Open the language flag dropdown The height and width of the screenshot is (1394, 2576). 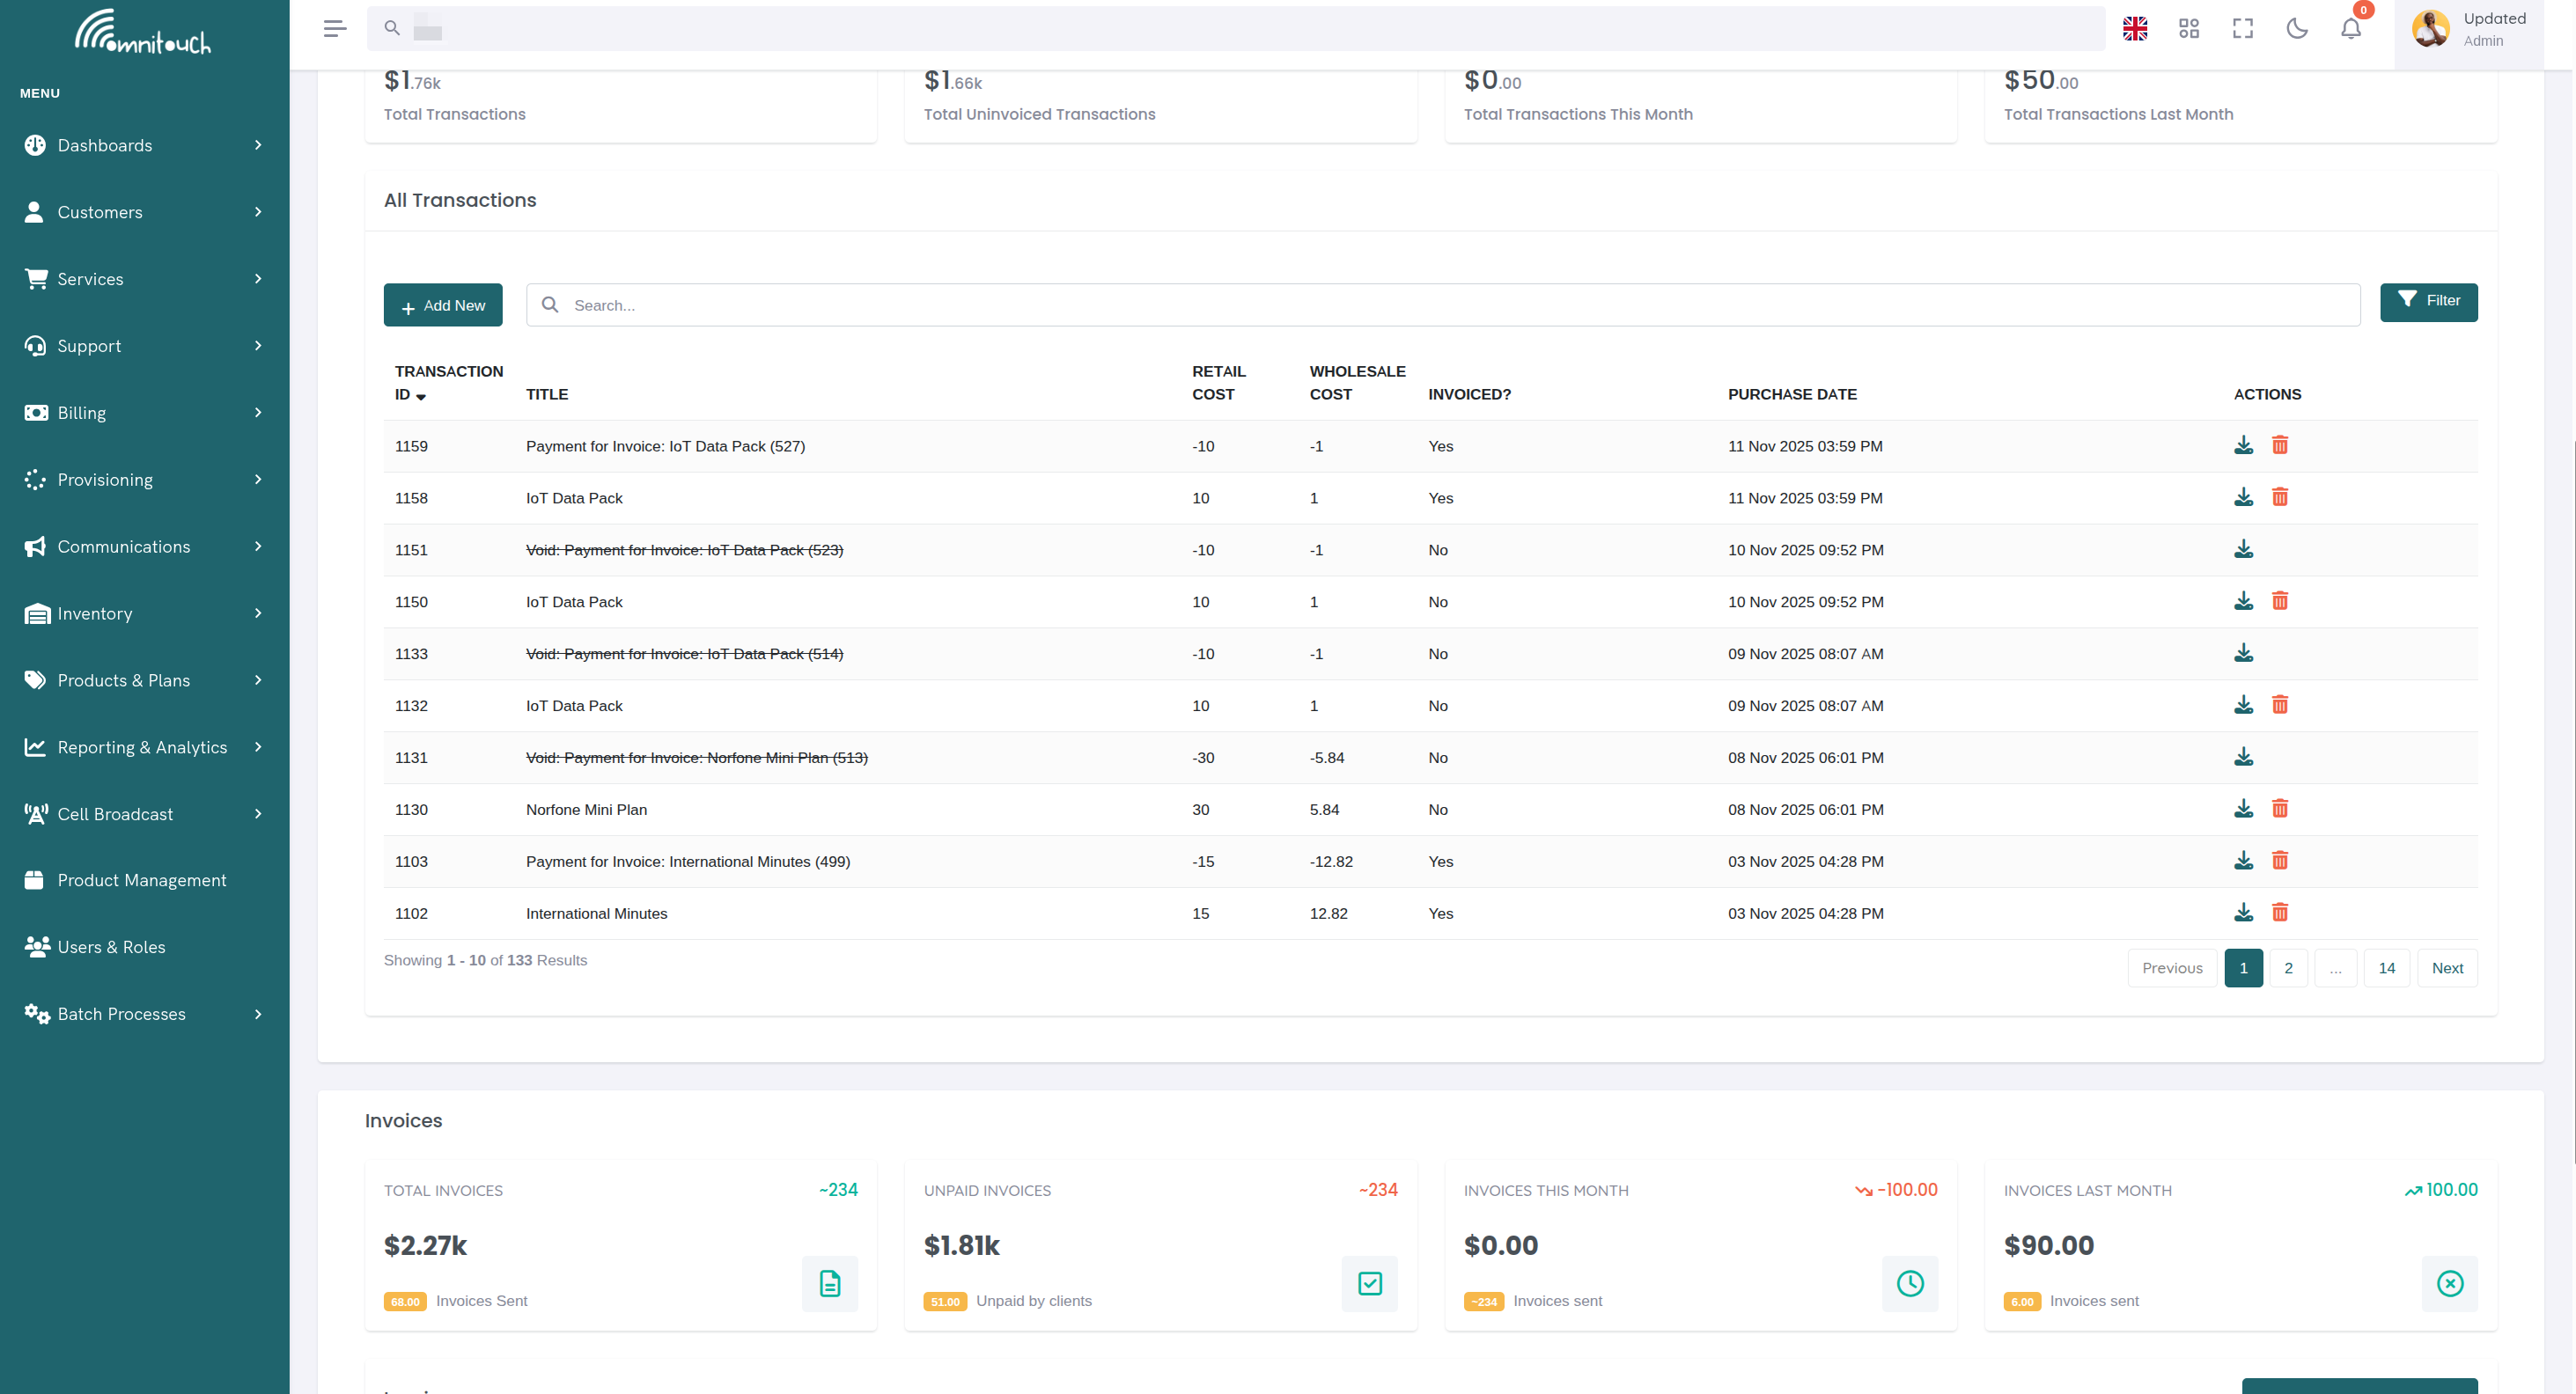2135,28
